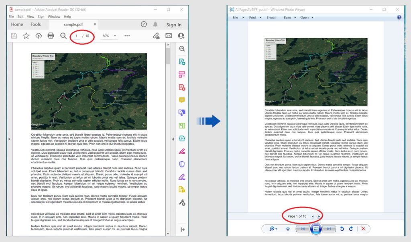Open the Protect tool shield icon
This screenshot has width=411, height=242.
(182, 163)
